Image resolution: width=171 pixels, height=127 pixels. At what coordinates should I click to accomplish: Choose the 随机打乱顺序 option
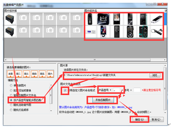(x=19, y=110)
